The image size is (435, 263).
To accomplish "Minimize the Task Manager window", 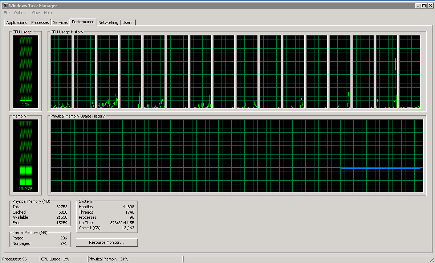I will tap(418, 5).
